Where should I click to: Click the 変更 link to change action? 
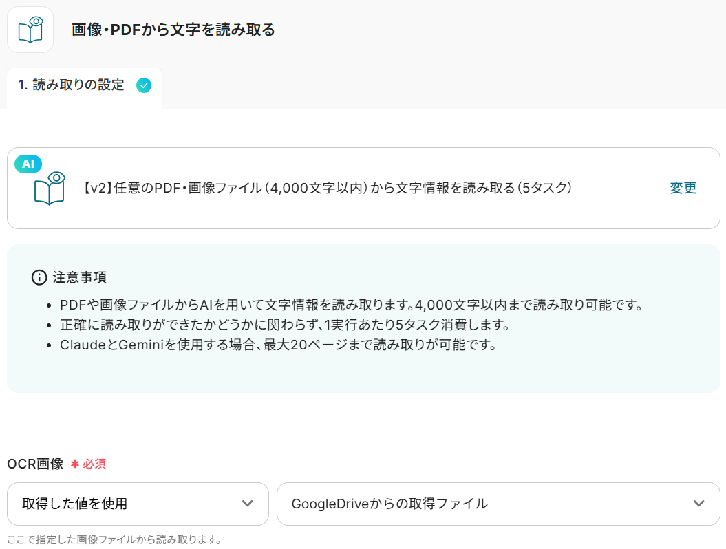[x=683, y=188]
